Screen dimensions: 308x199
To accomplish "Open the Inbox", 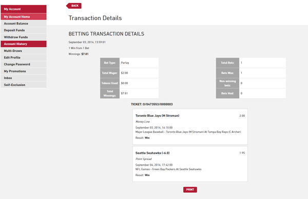I will click(24, 78).
